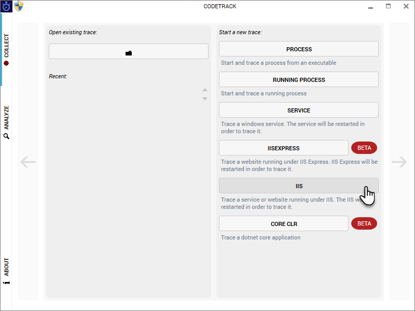Start an IIS trace
415x311 pixels.
coord(299,186)
